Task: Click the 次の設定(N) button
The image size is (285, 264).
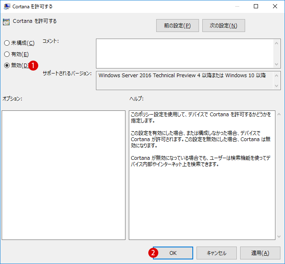Action: (x=224, y=26)
